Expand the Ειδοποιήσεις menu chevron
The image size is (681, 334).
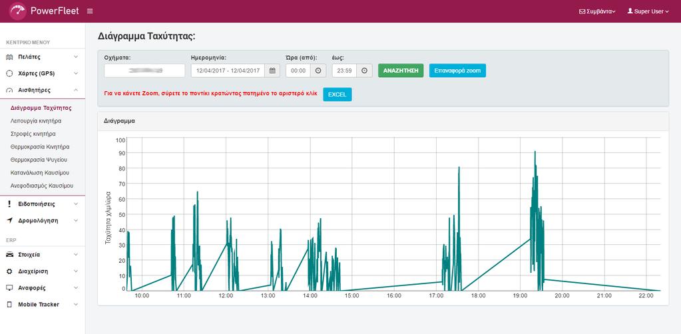click(x=76, y=204)
